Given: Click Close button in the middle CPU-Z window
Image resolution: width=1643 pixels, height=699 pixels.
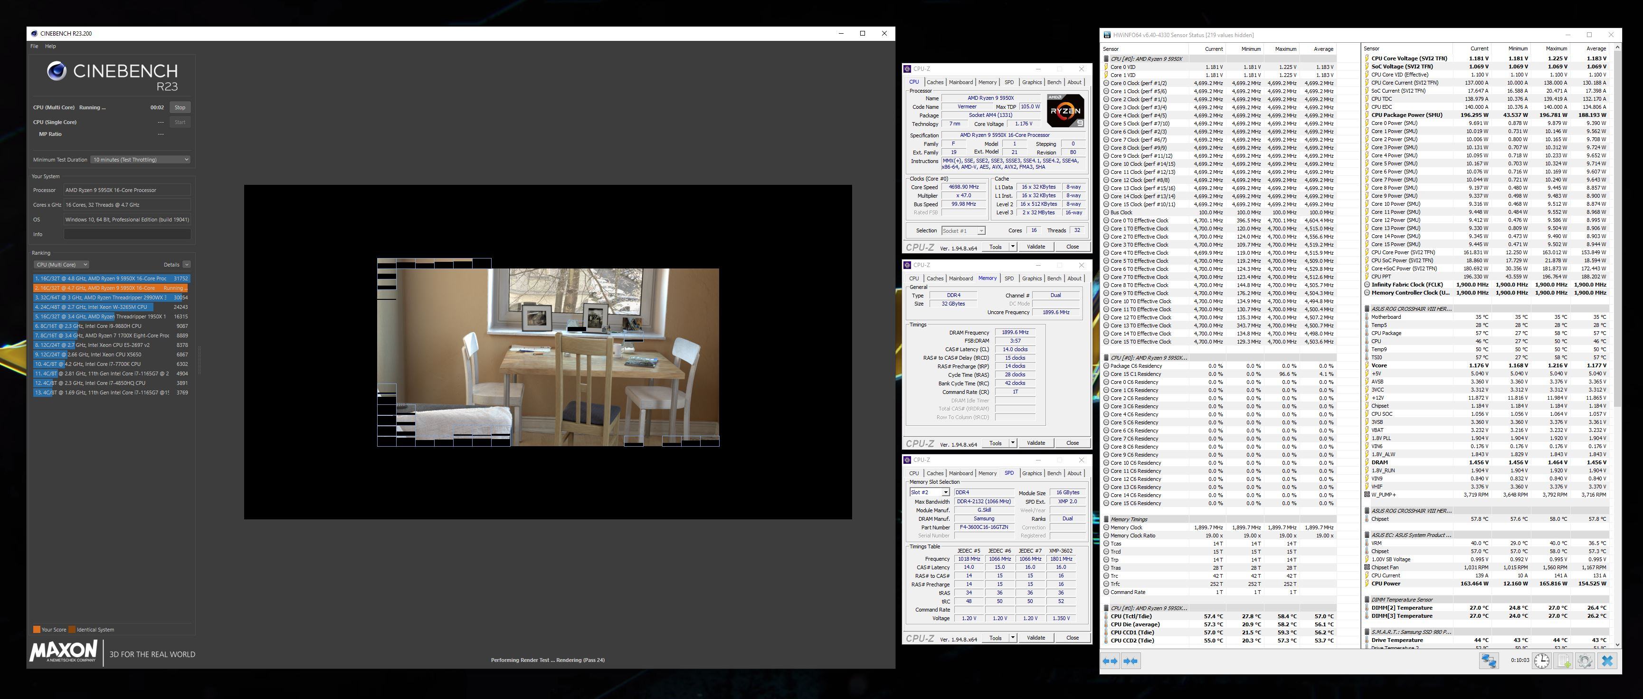Looking at the screenshot, I should click(x=1072, y=443).
